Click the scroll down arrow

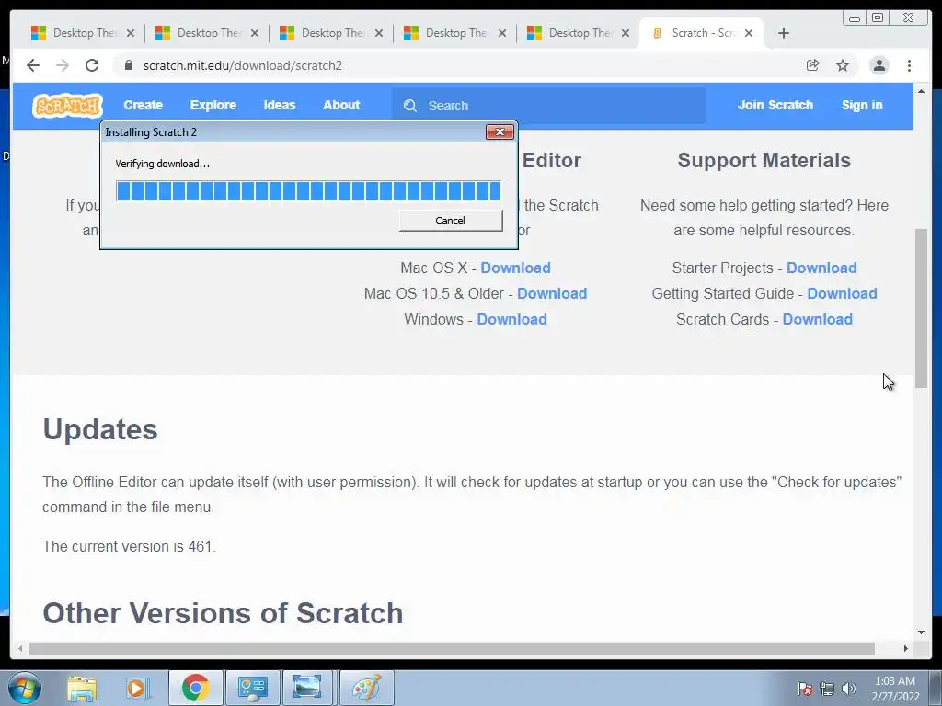921,632
